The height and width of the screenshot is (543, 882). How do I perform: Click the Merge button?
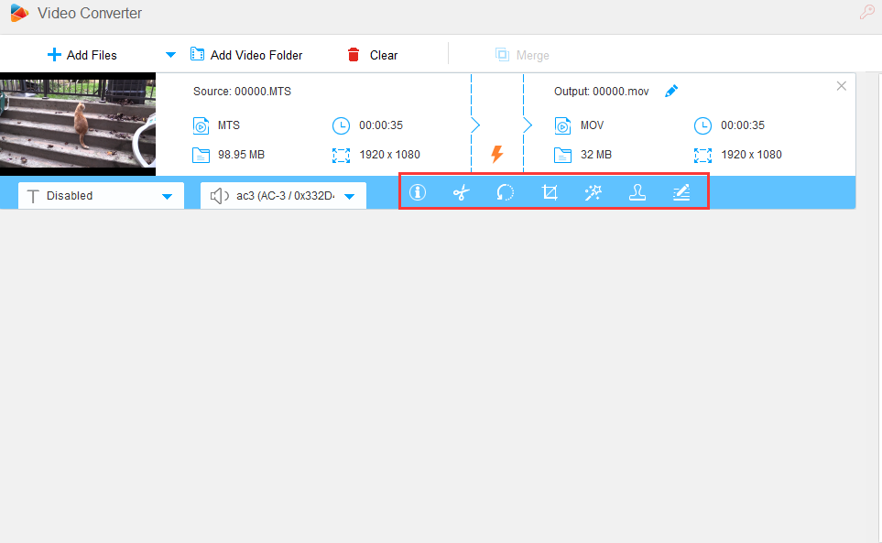tap(522, 55)
